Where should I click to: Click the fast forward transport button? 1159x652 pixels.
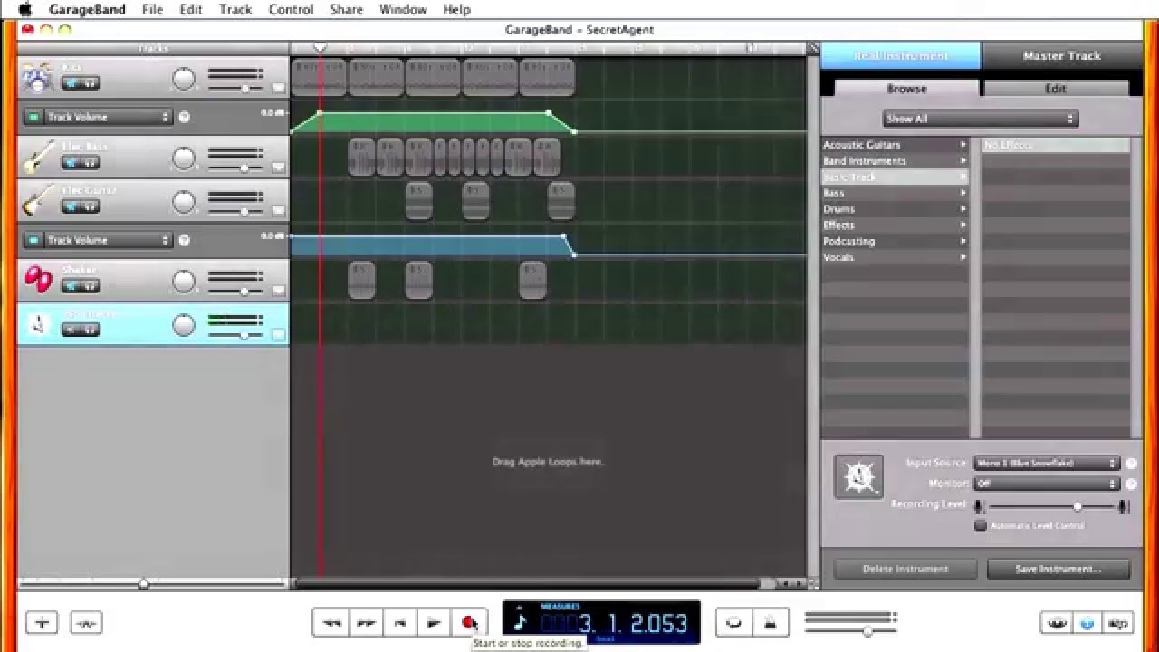point(365,622)
